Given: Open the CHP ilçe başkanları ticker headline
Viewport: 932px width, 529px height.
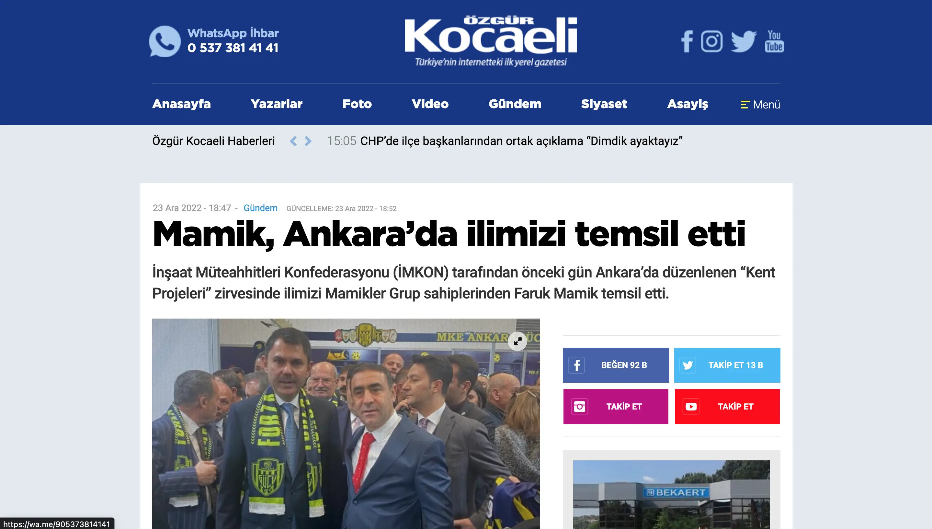Looking at the screenshot, I should click(x=521, y=141).
